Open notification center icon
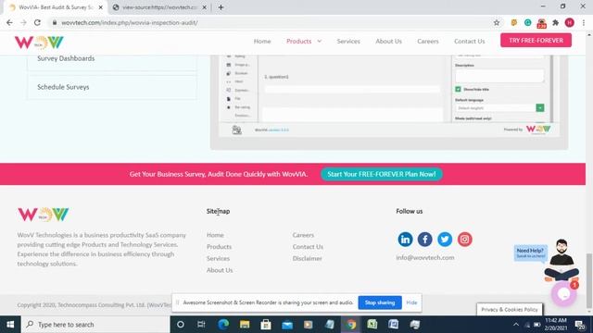 (580, 325)
